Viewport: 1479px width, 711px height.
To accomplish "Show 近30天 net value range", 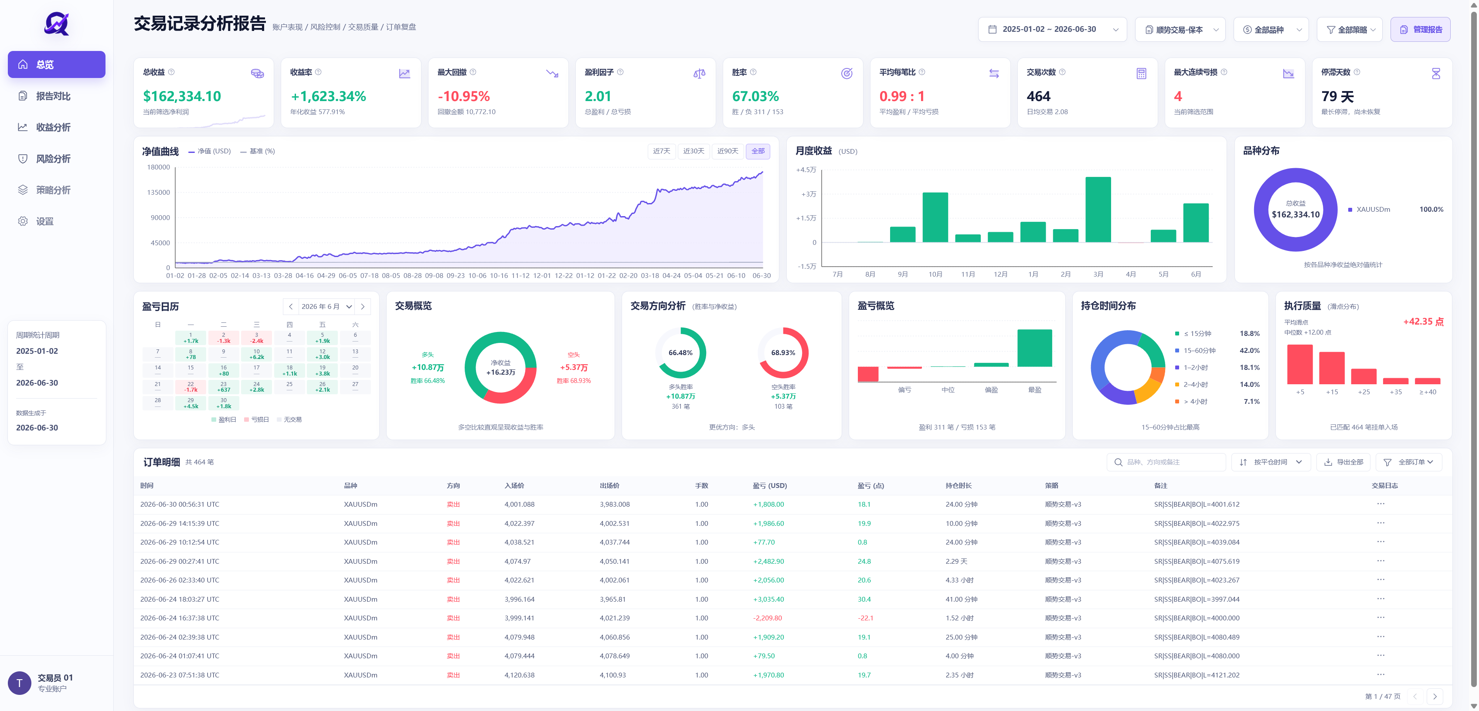I will (x=694, y=151).
